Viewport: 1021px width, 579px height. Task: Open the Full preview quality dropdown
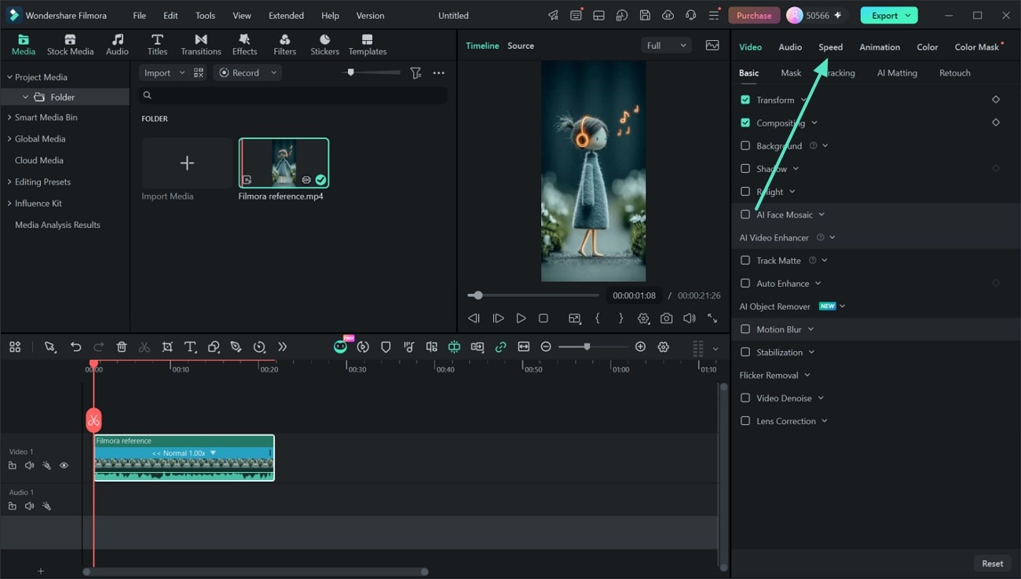tap(666, 46)
